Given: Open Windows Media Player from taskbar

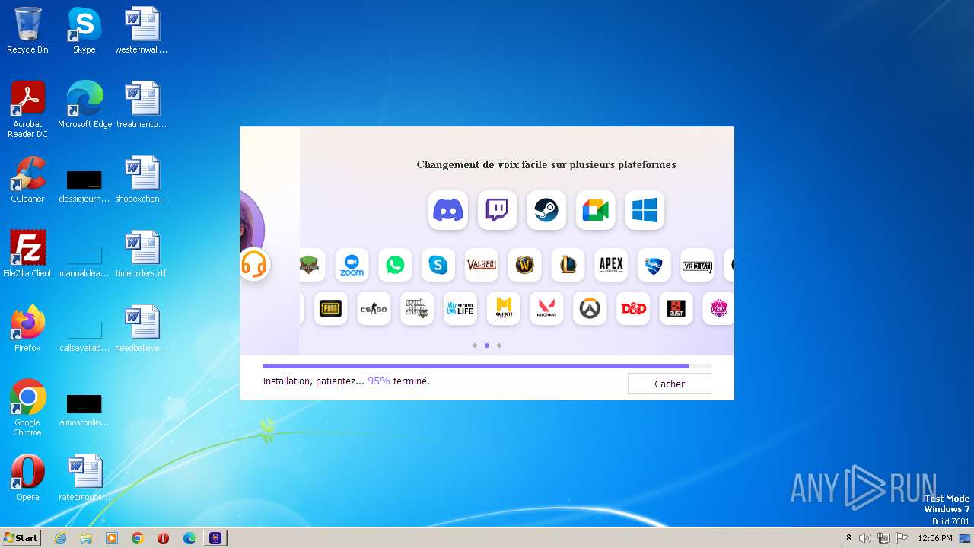Looking at the screenshot, I should 112,538.
